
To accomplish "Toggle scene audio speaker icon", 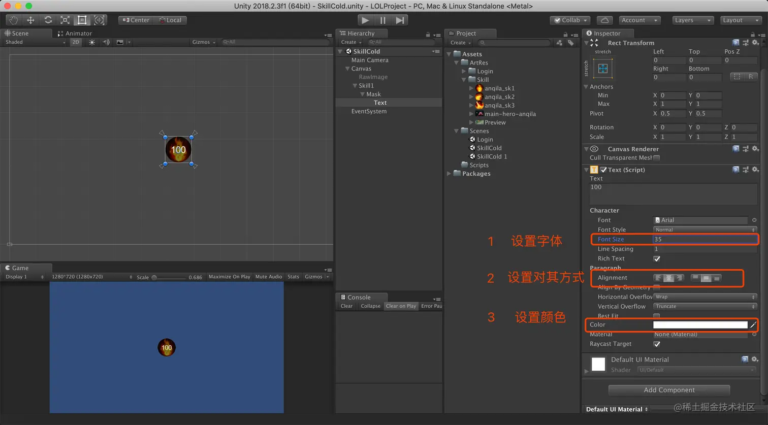I will (106, 42).
